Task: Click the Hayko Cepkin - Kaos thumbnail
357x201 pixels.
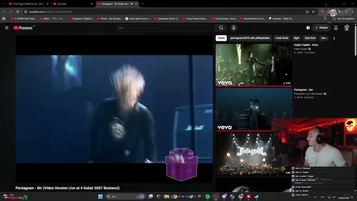Action: click(x=254, y=65)
